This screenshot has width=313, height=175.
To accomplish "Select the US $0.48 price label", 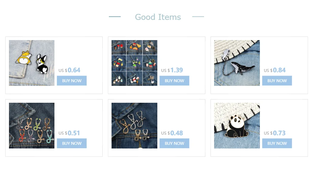I will point(172,133).
